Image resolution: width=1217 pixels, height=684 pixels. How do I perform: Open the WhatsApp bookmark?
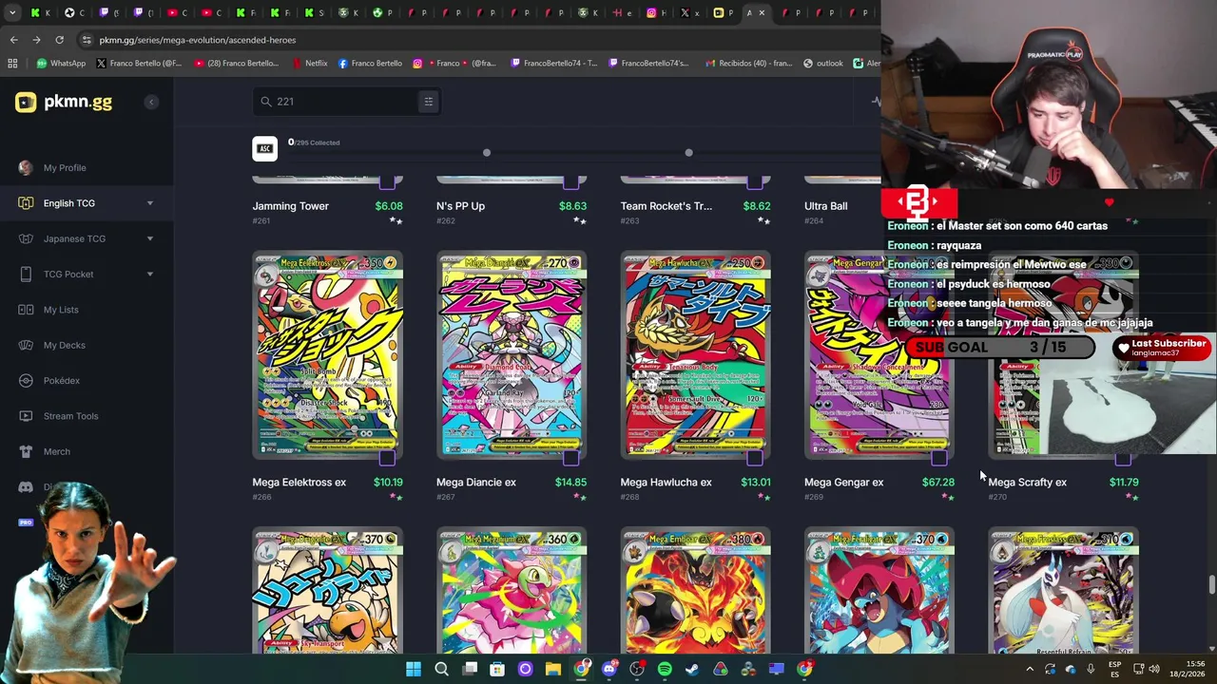(61, 64)
